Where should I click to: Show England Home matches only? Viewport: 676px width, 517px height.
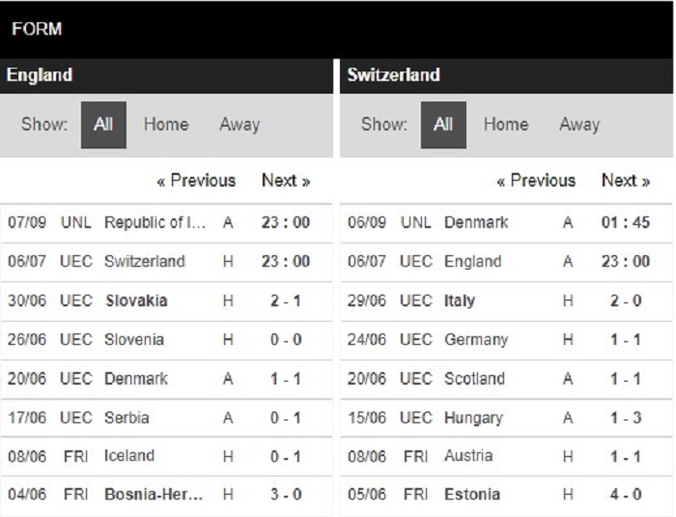(166, 125)
